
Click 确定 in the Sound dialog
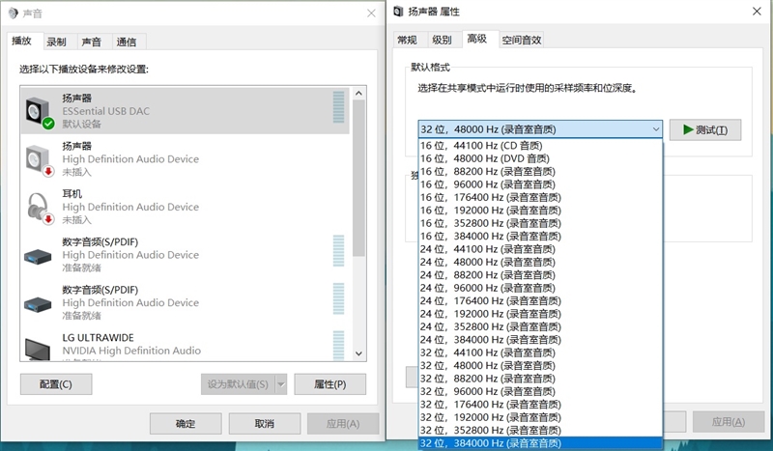(186, 424)
